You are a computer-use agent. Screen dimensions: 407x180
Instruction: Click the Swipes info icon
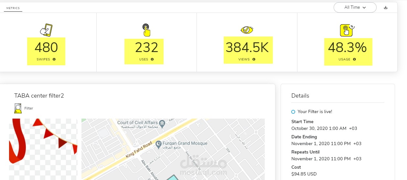coord(54,59)
